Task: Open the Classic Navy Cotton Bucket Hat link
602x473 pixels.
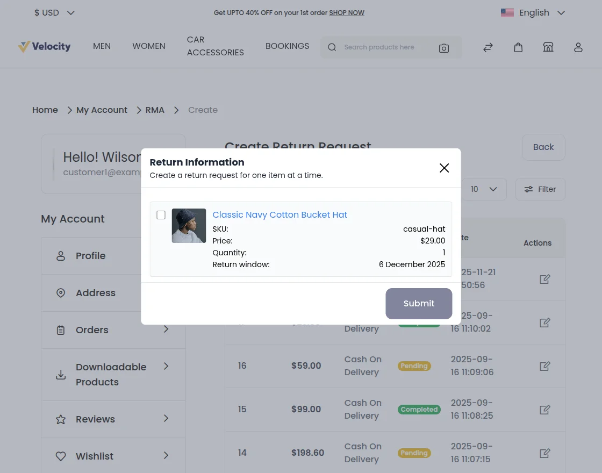Action: tap(279, 215)
